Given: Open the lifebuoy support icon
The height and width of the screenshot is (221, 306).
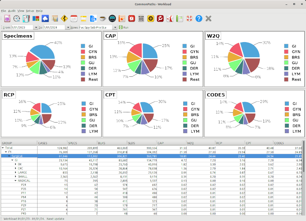Looking at the screenshot, I should 189,18.
